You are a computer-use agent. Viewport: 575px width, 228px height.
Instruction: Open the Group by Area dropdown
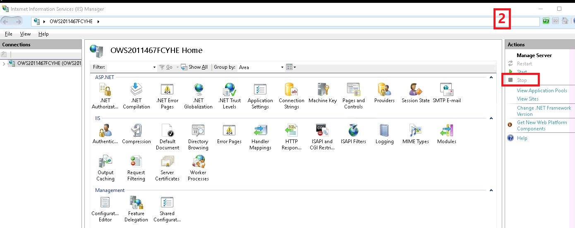[x=282, y=67]
